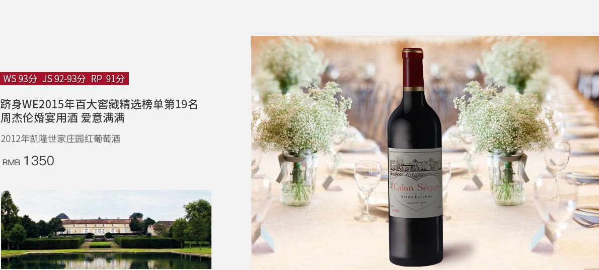Click the pond reflection in the estate photo
The width and height of the screenshot is (599, 270).
coord(106,261)
